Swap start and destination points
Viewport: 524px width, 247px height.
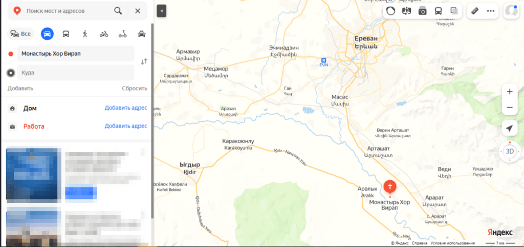tap(144, 62)
